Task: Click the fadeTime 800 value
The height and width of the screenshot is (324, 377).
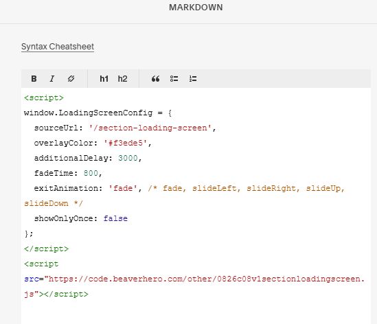Action: coord(91,173)
